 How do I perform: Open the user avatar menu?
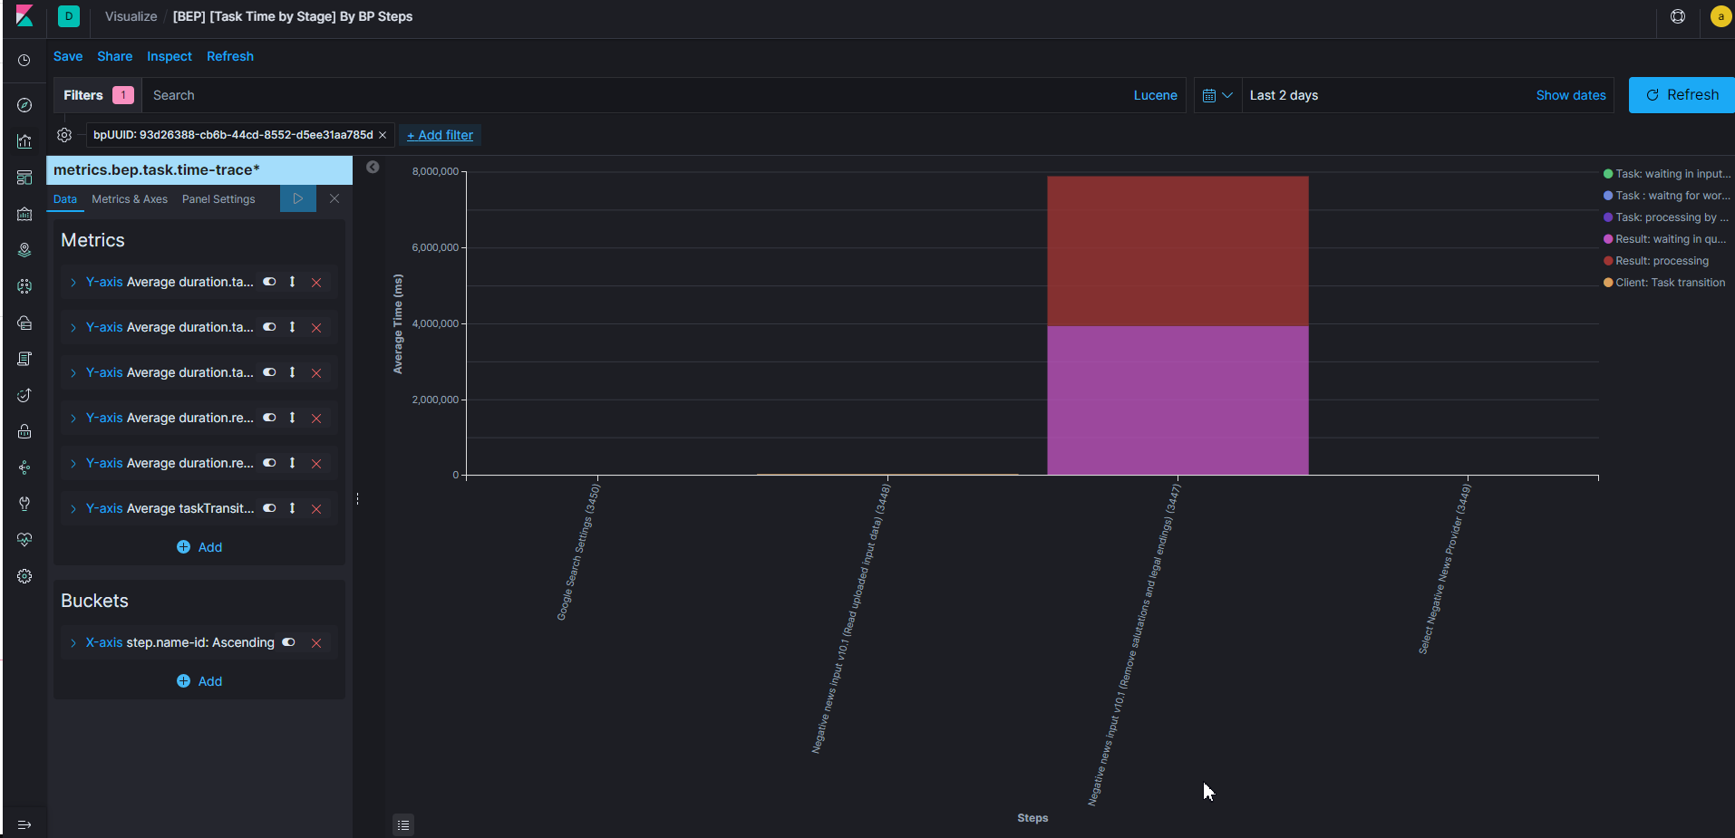(x=1720, y=16)
